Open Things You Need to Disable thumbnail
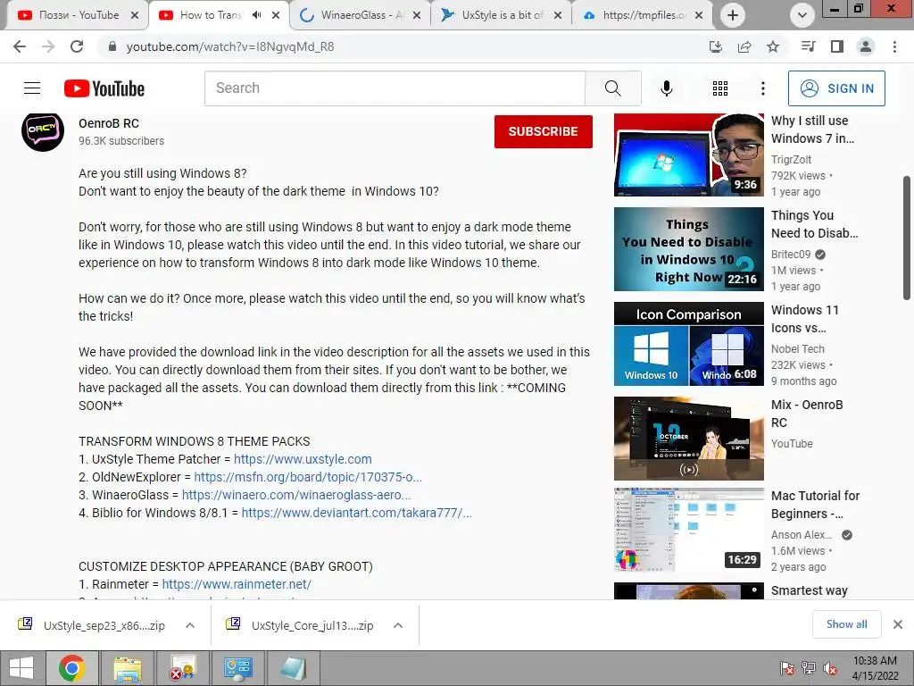The width and height of the screenshot is (914, 686). click(688, 249)
